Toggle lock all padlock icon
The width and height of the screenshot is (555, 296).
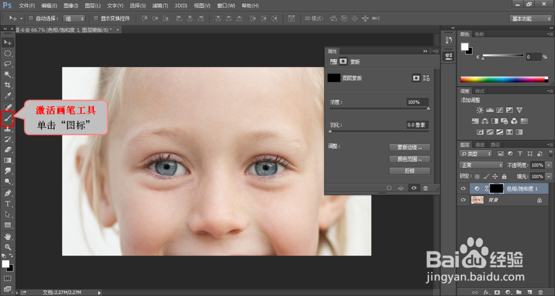[504, 177]
